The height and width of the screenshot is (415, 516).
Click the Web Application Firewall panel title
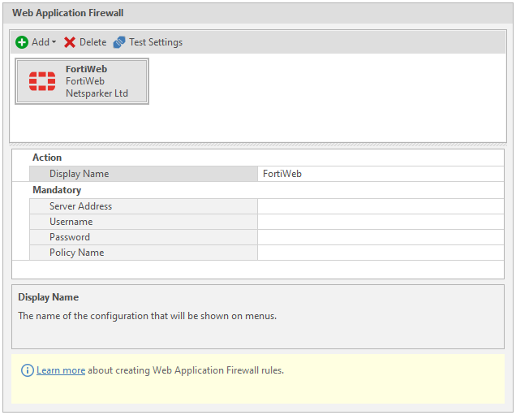pyautogui.click(x=68, y=13)
